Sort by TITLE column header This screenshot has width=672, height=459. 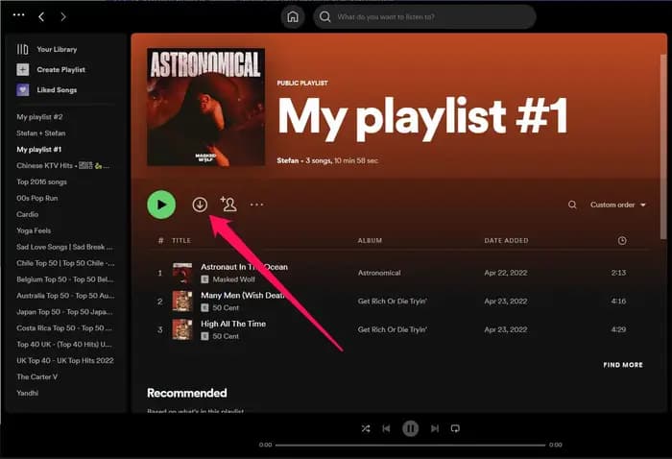point(180,240)
